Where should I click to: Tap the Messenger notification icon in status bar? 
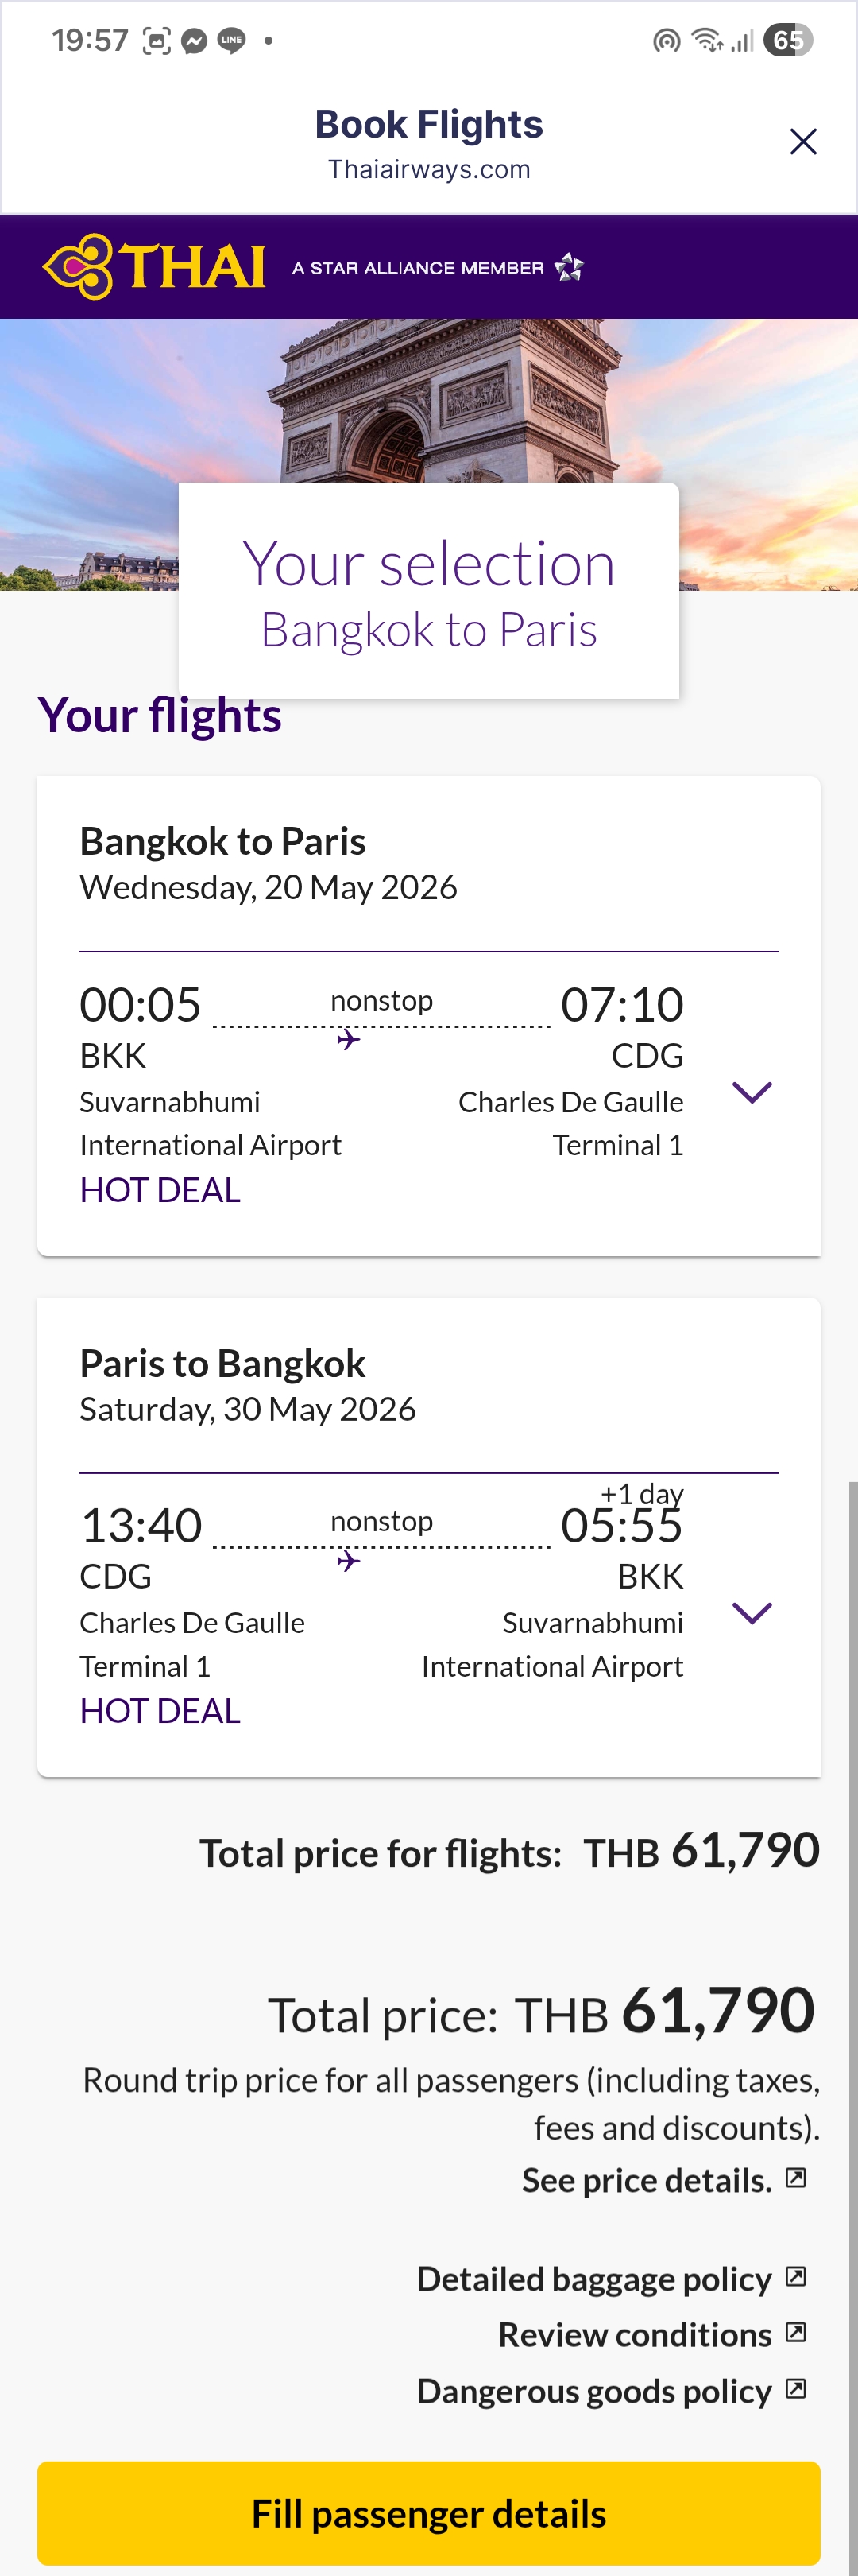(195, 41)
